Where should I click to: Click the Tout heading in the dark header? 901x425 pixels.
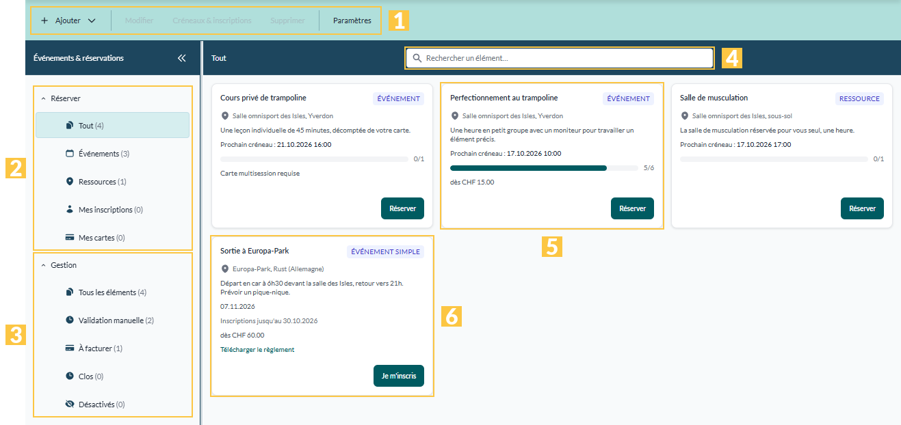[219, 58]
